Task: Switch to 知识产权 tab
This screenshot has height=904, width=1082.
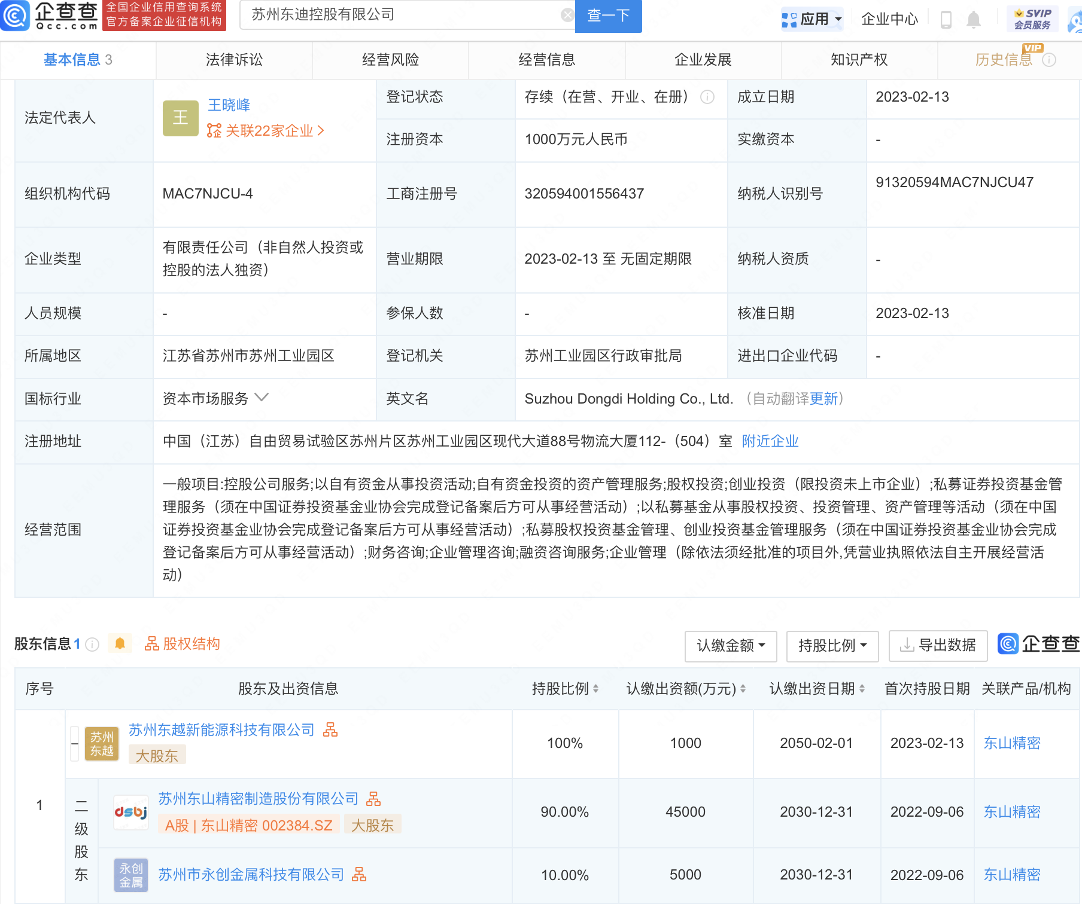Action: (x=859, y=60)
